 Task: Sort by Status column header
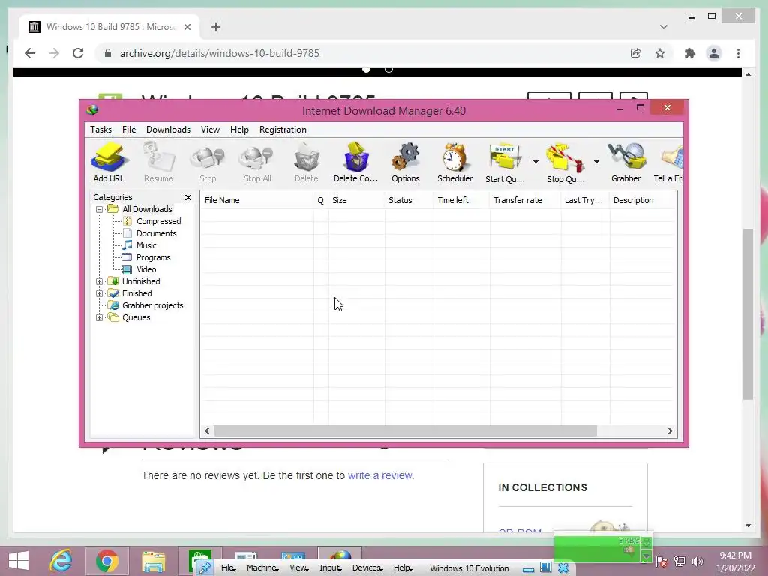point(409,200)
